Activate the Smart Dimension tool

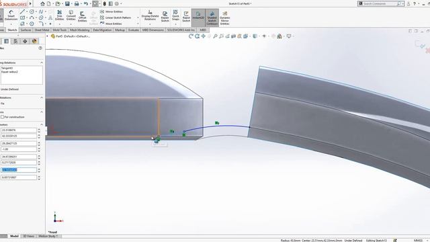coord(11,15)
